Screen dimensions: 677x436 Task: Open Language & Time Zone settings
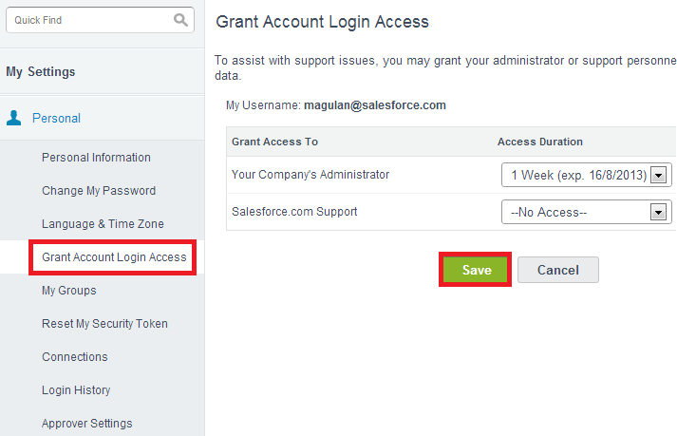103,224
